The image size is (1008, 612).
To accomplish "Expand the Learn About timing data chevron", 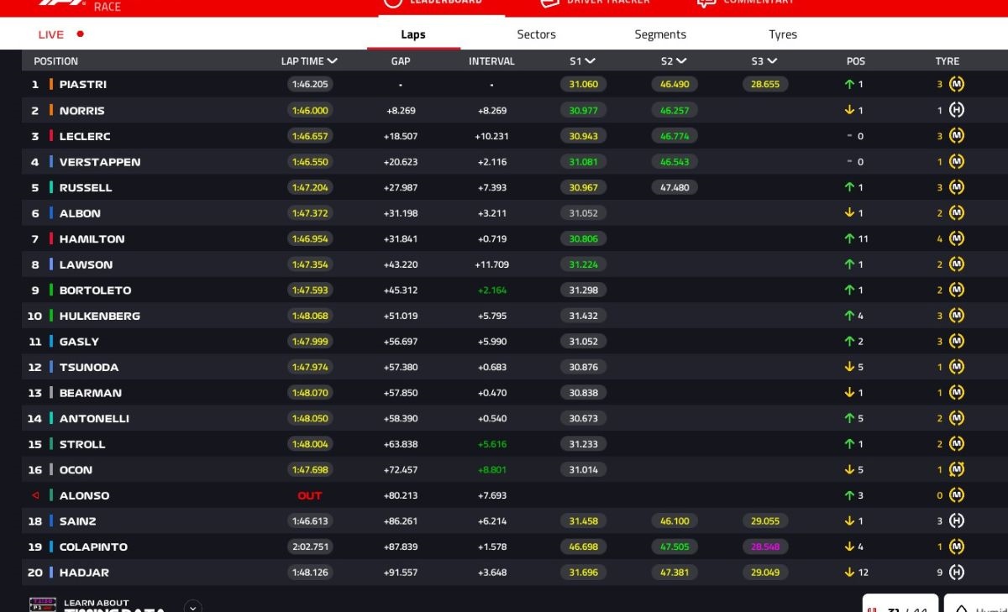I will coord(193,607).
